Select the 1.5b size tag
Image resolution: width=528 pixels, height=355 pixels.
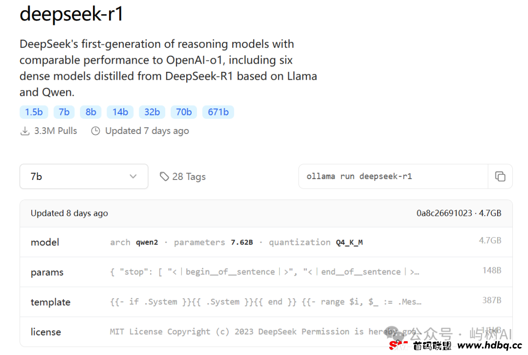click(34, 112)
